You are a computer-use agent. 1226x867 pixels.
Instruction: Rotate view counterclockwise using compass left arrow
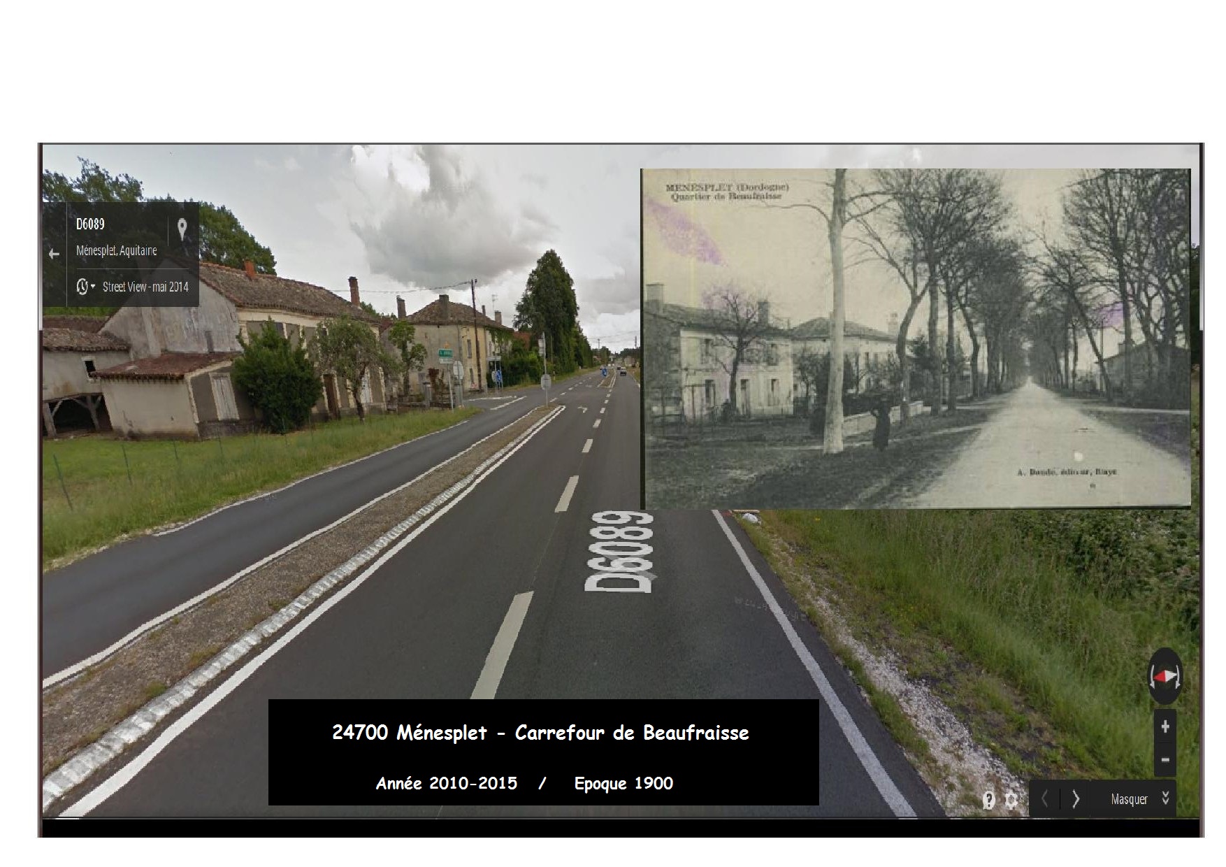coord(1152,676)
